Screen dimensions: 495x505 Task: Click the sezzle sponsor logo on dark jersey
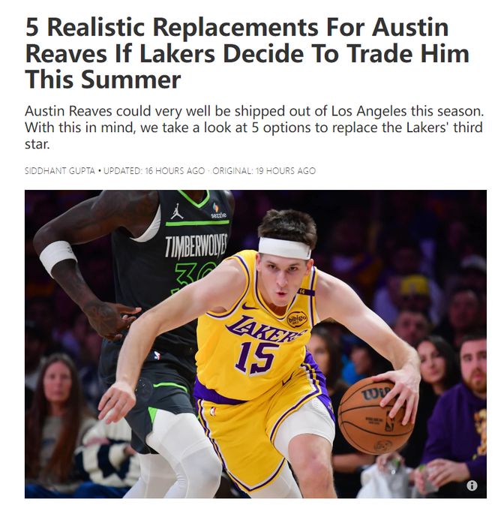coord(218,211)
